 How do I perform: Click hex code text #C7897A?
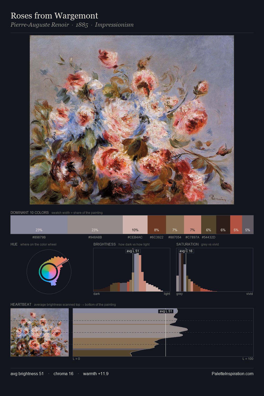[192, 237]
